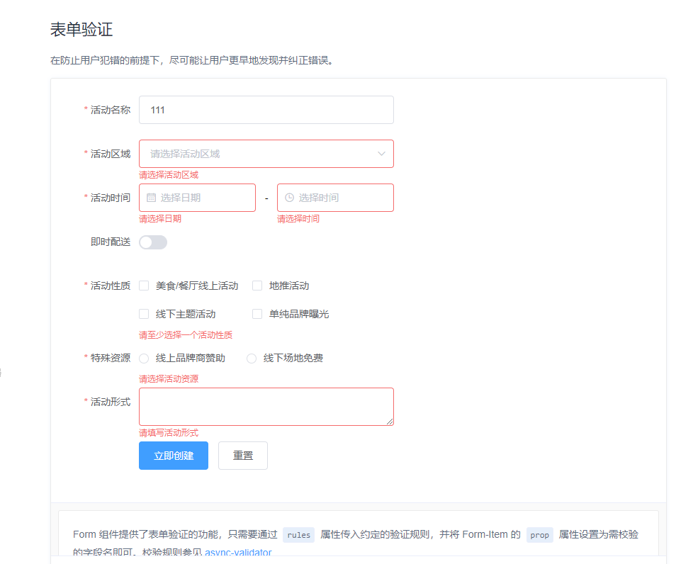Select the 线上品牌商赞助 radio button

coord(144,358)
